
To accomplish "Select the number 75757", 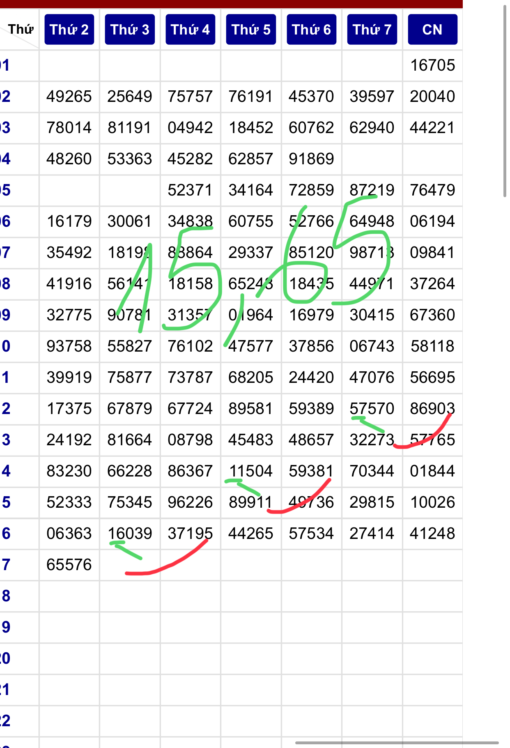I will pos(190,97).
